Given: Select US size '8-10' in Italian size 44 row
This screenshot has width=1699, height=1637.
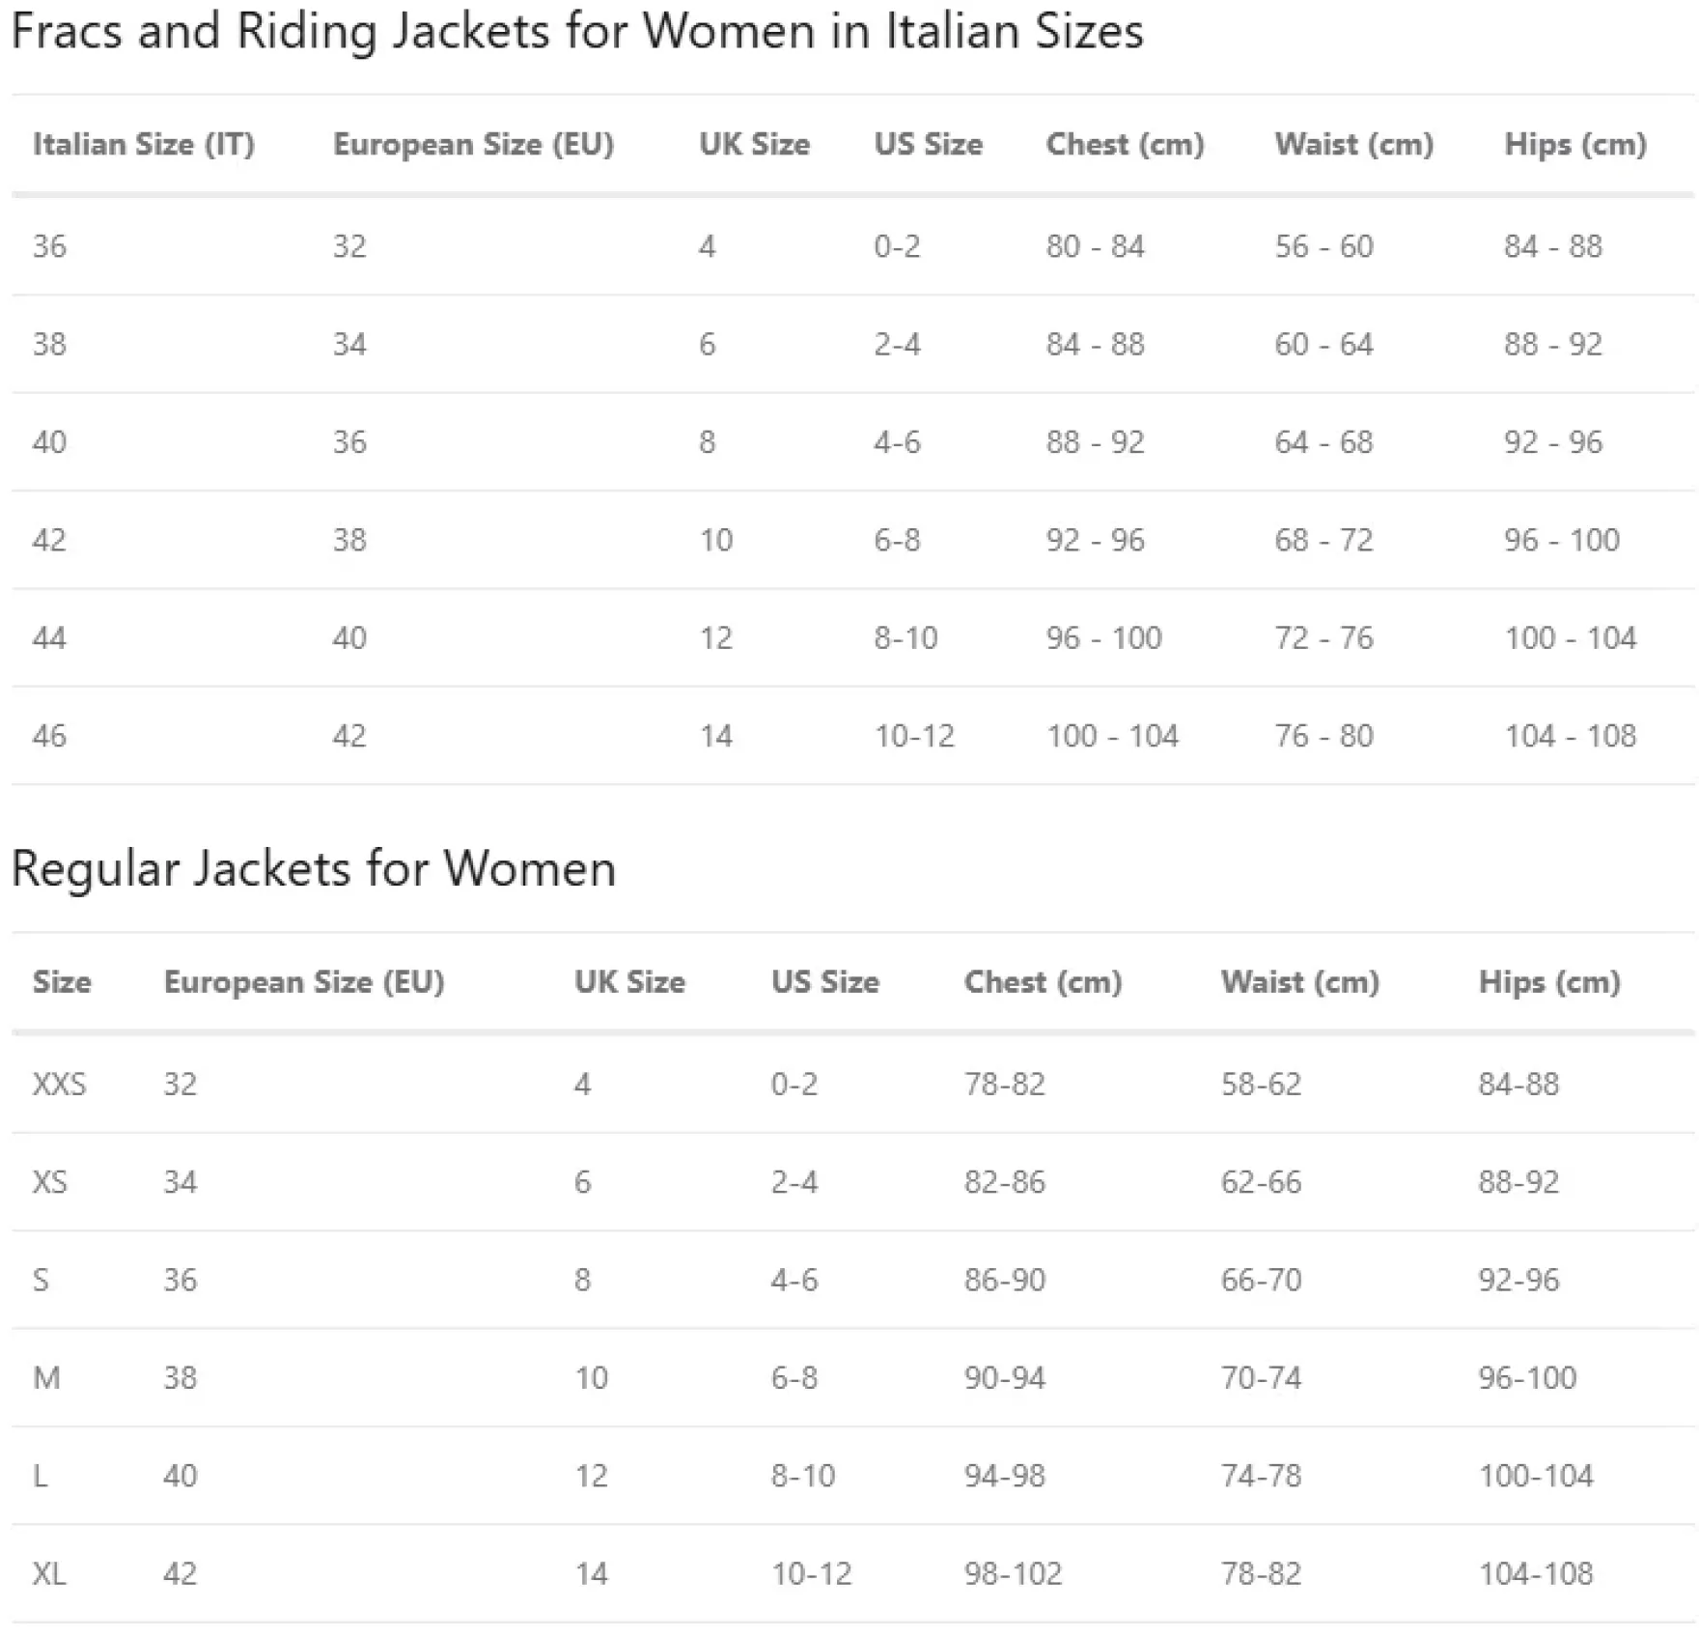Looking at the screenshot, I should (x=905, y=638).
